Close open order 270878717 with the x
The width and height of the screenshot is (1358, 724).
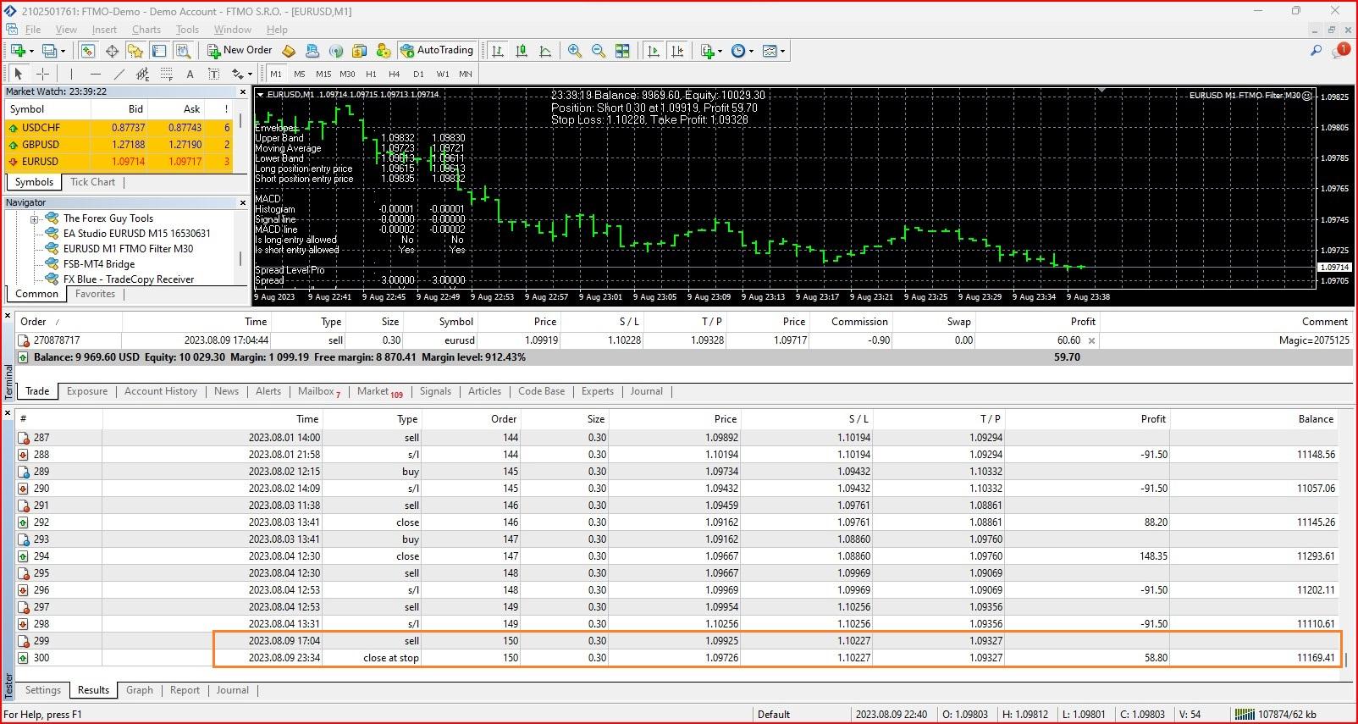[1091, 340]
